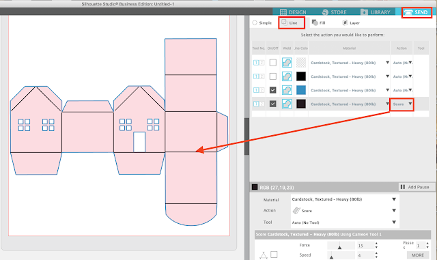This screenshot has width=437, height=260.
Task: Go to the SEND tab
Action: click(417, 12)
